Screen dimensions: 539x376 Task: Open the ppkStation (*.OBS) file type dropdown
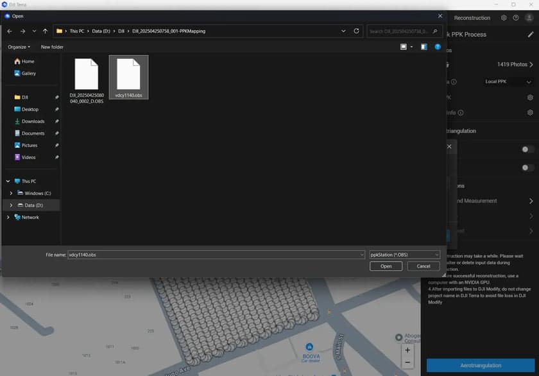[404, 255]
